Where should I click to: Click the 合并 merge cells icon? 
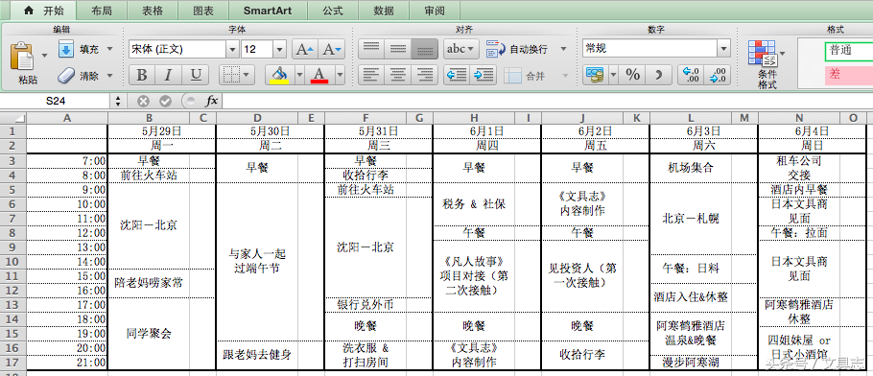[513, 75]
